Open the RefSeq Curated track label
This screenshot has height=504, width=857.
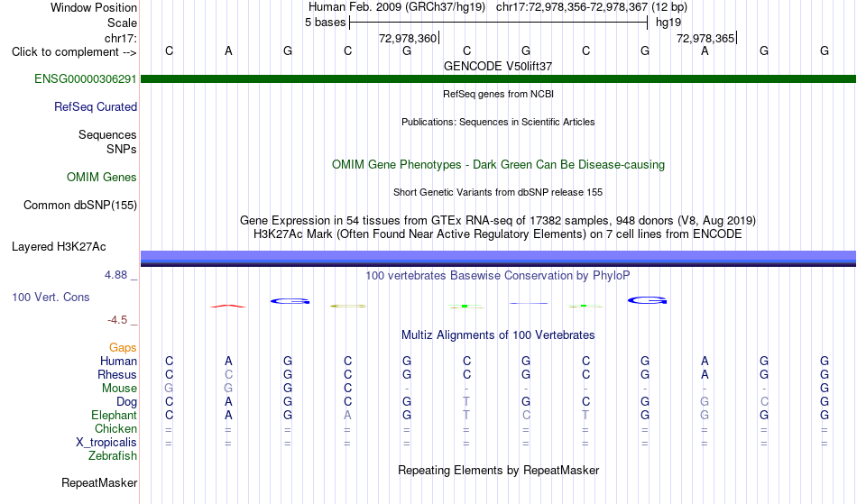click(96, 107)
